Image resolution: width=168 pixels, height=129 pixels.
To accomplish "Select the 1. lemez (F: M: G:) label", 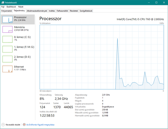I will pos(24,47).
